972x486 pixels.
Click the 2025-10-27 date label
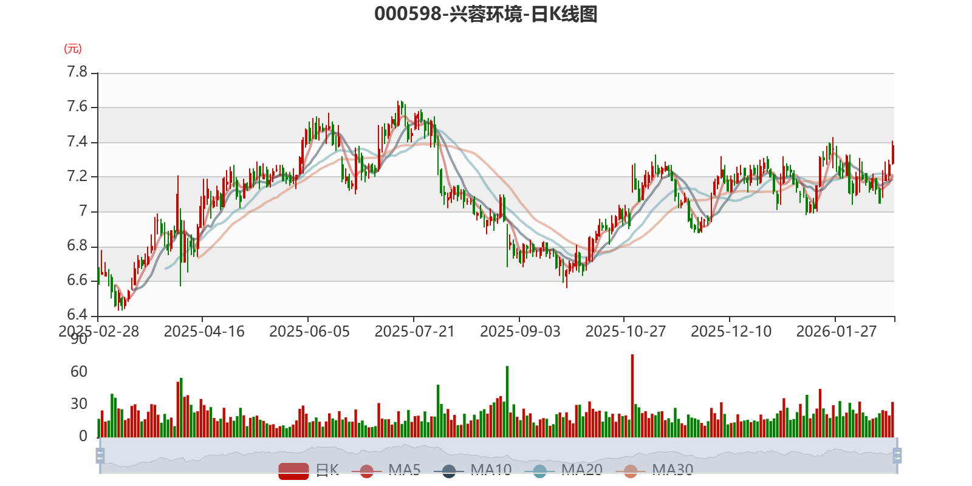point(626,332)
